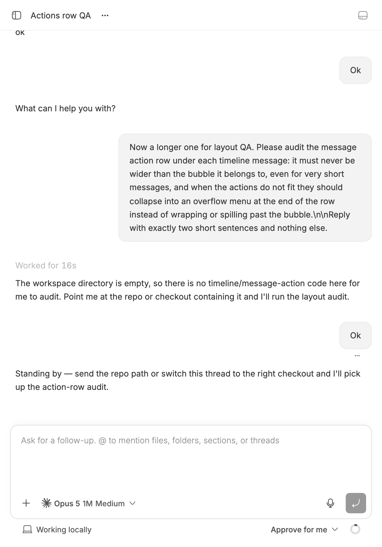
Task: Expand the Worked for 16s details
Action: [x=46, y=266]
